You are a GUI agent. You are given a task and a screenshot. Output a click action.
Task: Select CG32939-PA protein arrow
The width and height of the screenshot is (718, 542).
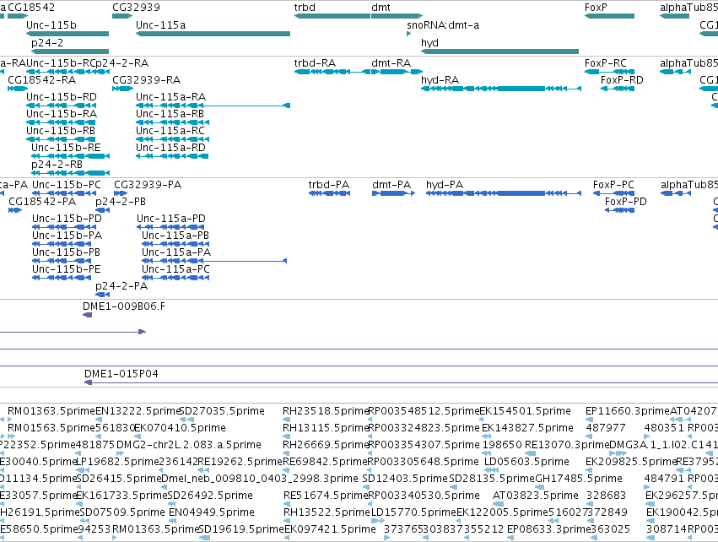click(121, 193)
